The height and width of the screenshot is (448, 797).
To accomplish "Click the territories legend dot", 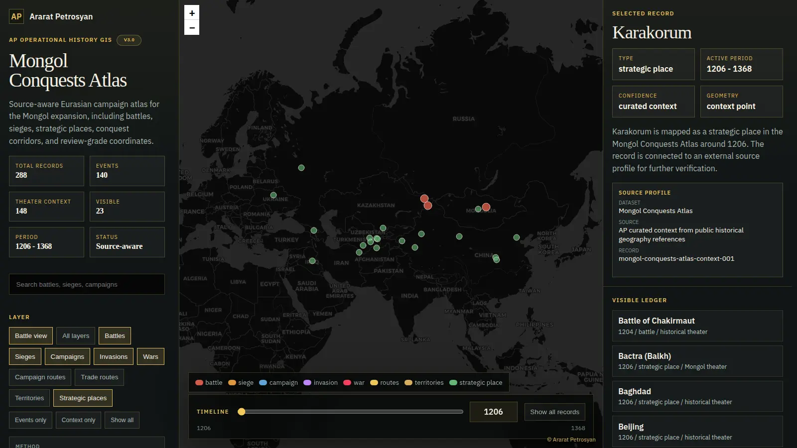I will pyautogui.click(x=408, y=383).
